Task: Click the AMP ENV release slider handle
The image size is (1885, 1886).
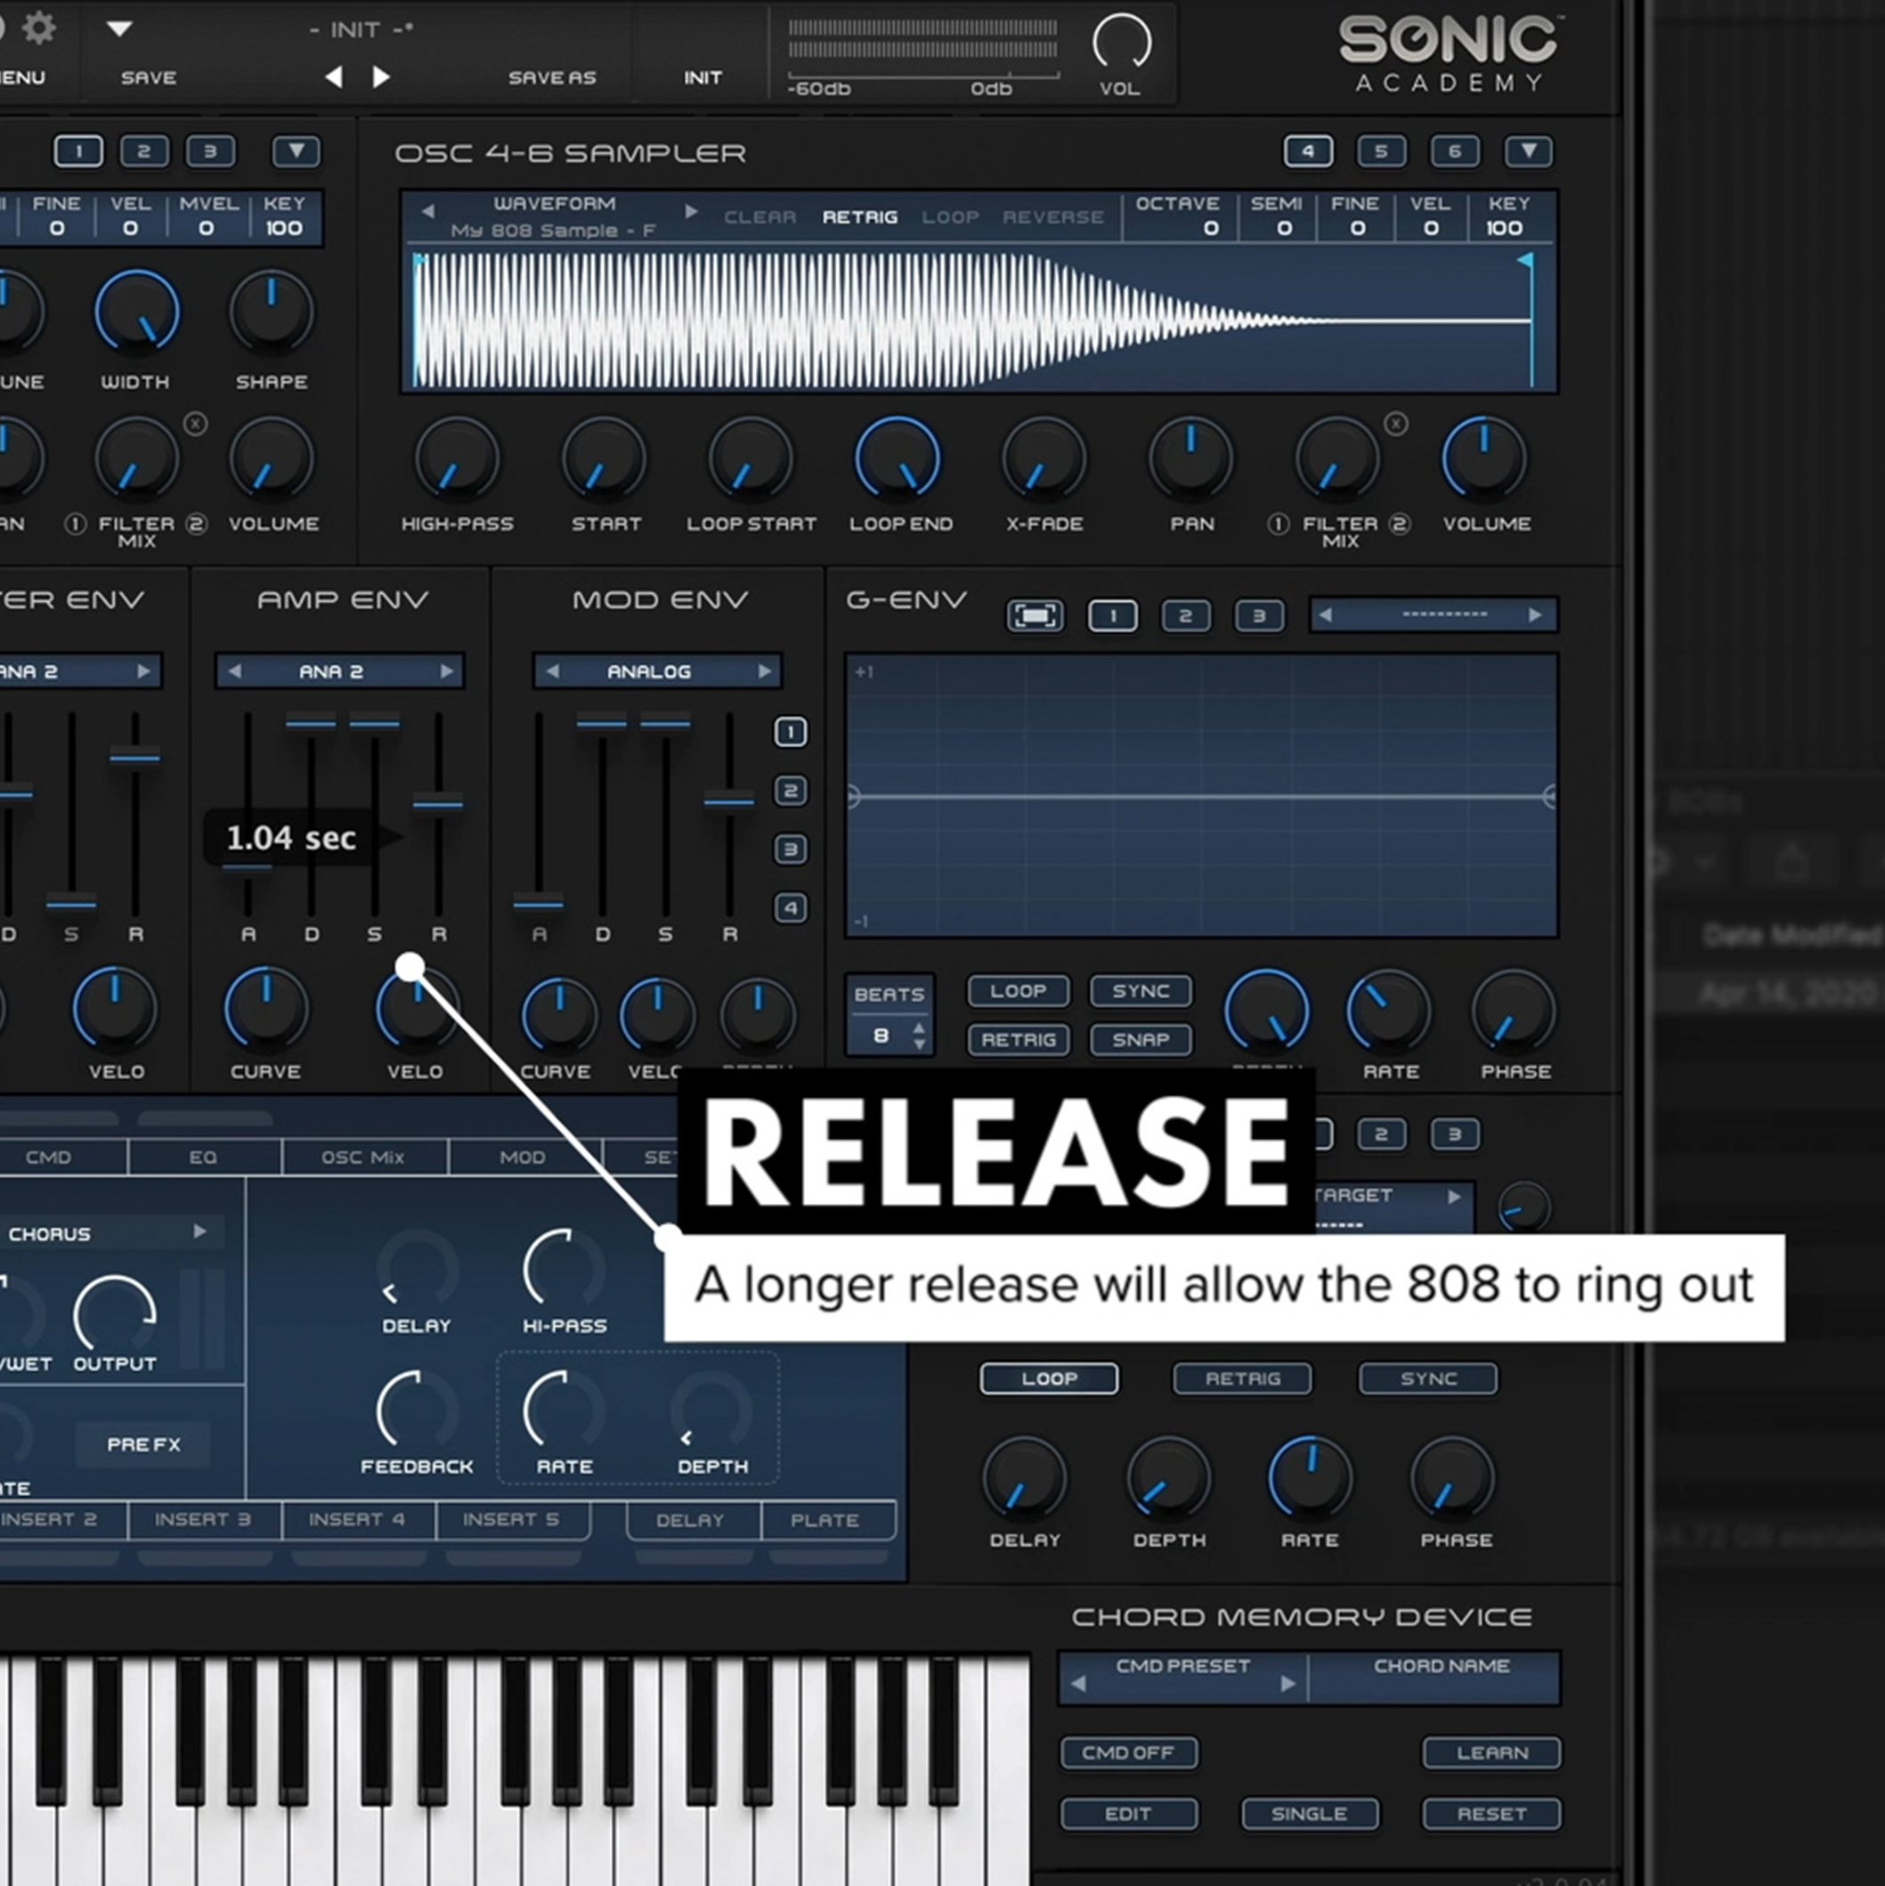Action: tap(437, 803)
